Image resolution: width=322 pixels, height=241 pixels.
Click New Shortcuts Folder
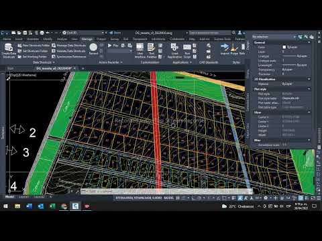pyautogui.click(x=34, y=46)
